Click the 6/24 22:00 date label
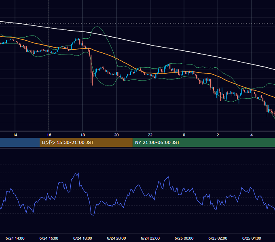This screenshot has height=242, width=275. (150, 238)
